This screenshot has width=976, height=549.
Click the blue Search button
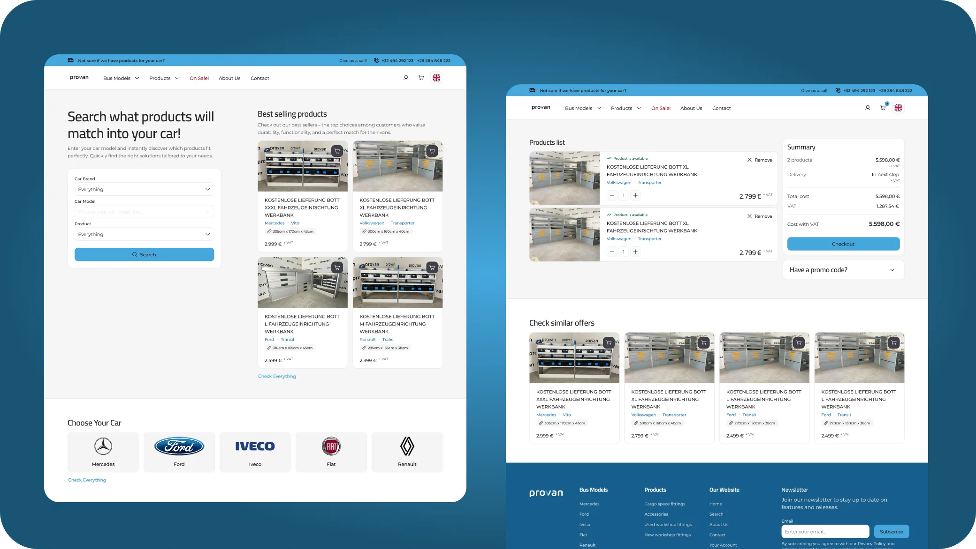144,254
